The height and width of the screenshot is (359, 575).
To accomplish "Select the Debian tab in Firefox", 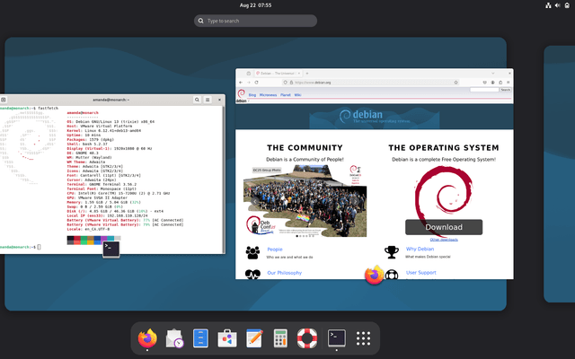I will 278,74.
